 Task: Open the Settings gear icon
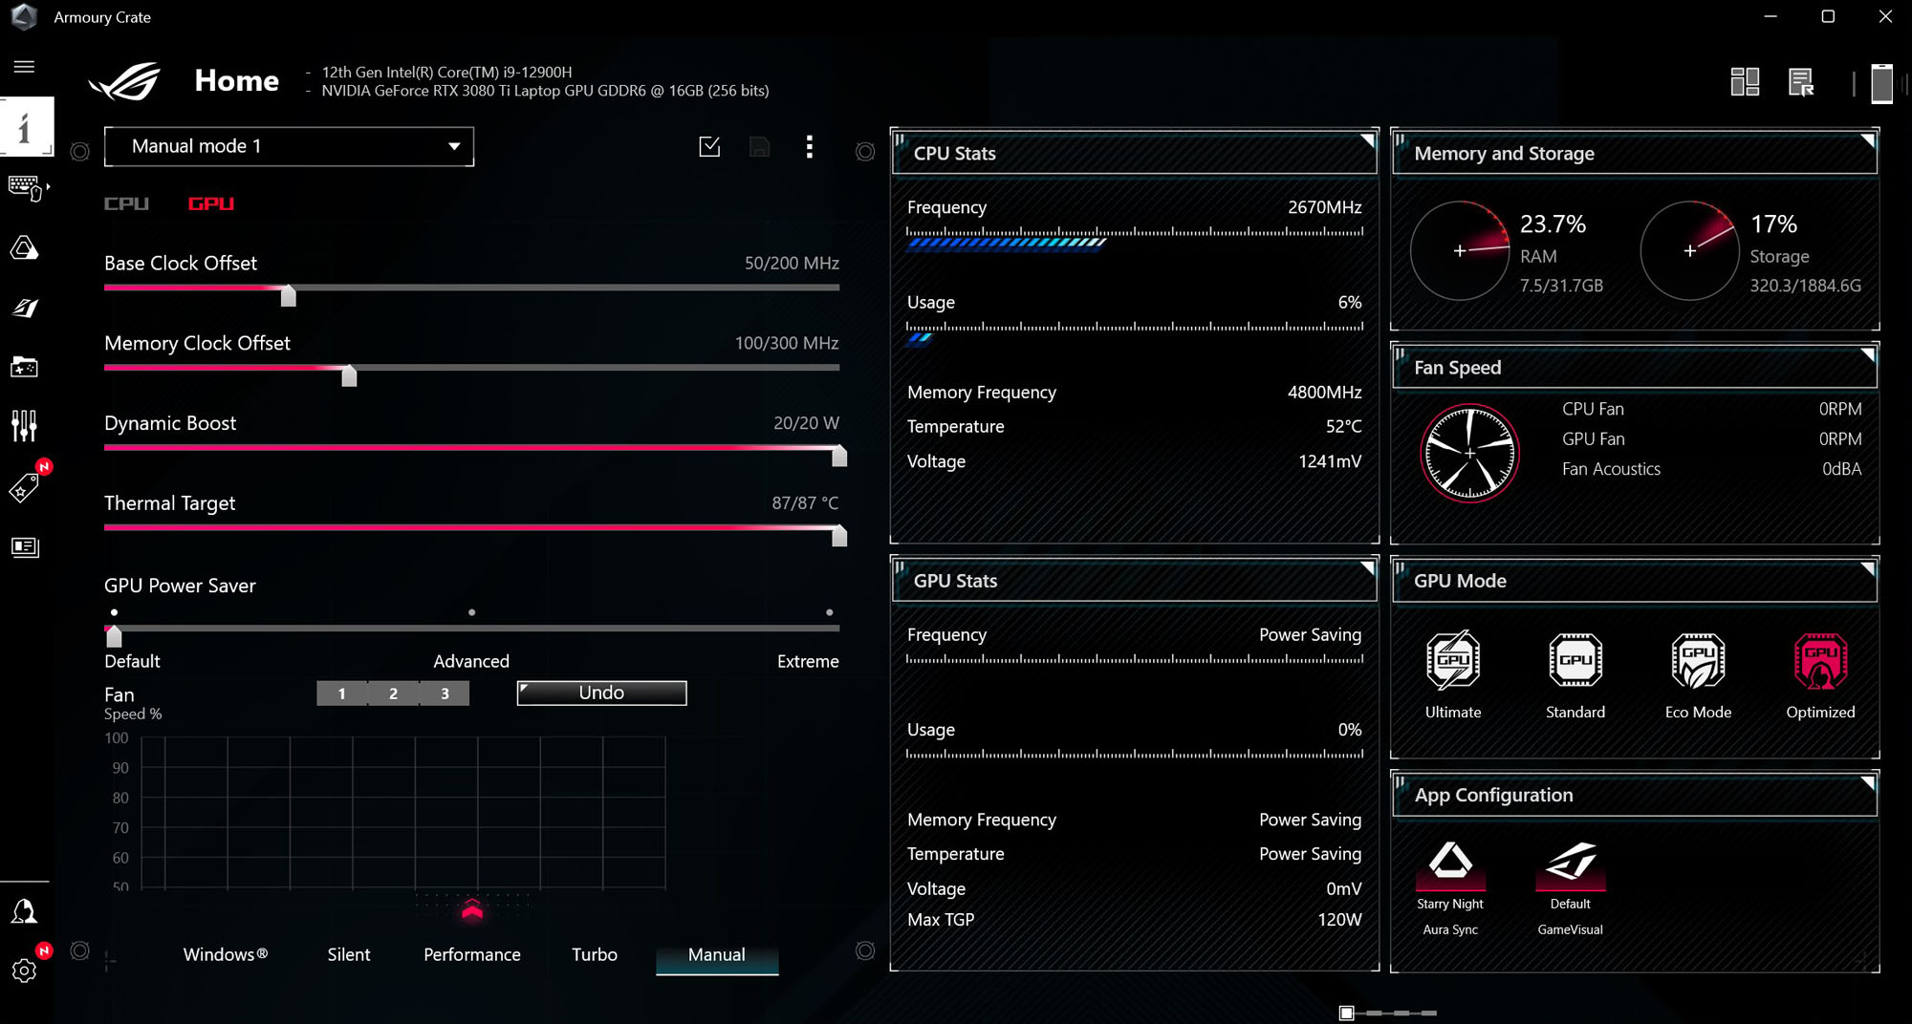[x=24, y=971]
